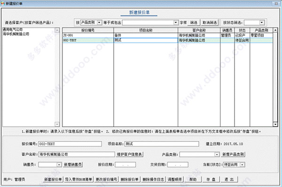
Task: Click 维护客户信息表 button
Action: (130, 154)
